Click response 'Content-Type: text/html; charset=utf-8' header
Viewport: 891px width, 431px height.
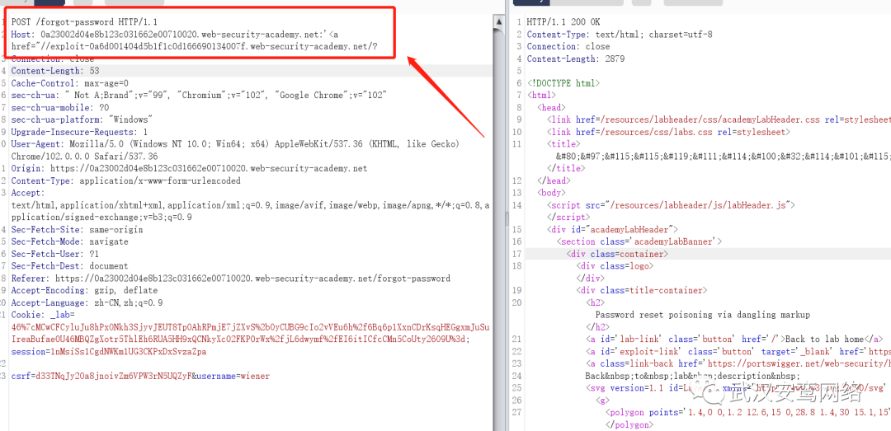[x=620, y=35]
